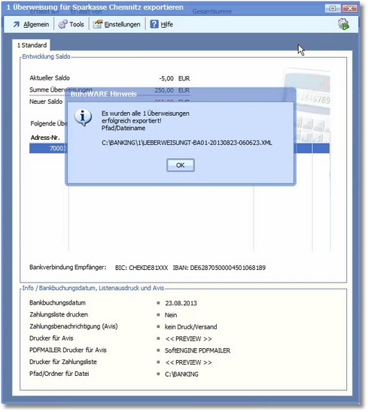Choose the SoftENGINE PDFMAILER printer setting
This screenshot has height=412, width=368.
click(197, 350)
